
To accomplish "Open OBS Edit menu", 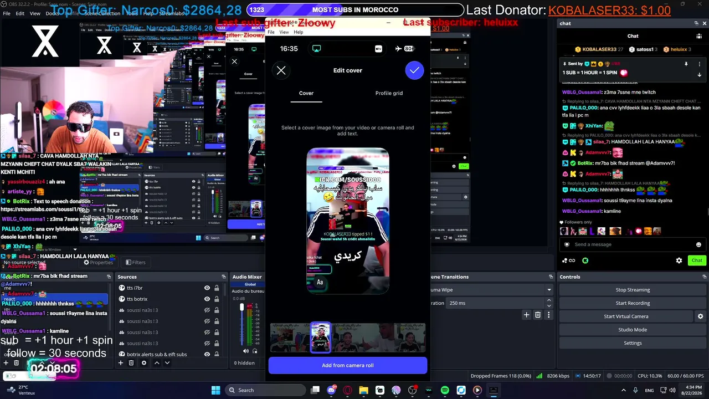I will 20,13.
